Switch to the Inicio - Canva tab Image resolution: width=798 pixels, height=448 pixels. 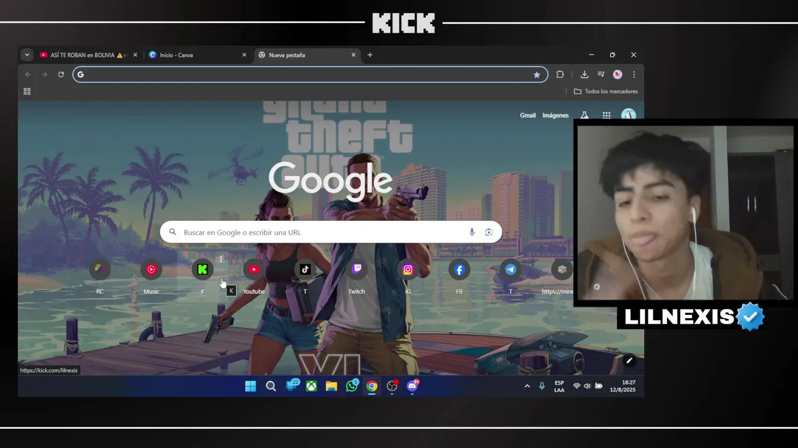(198, 55)
